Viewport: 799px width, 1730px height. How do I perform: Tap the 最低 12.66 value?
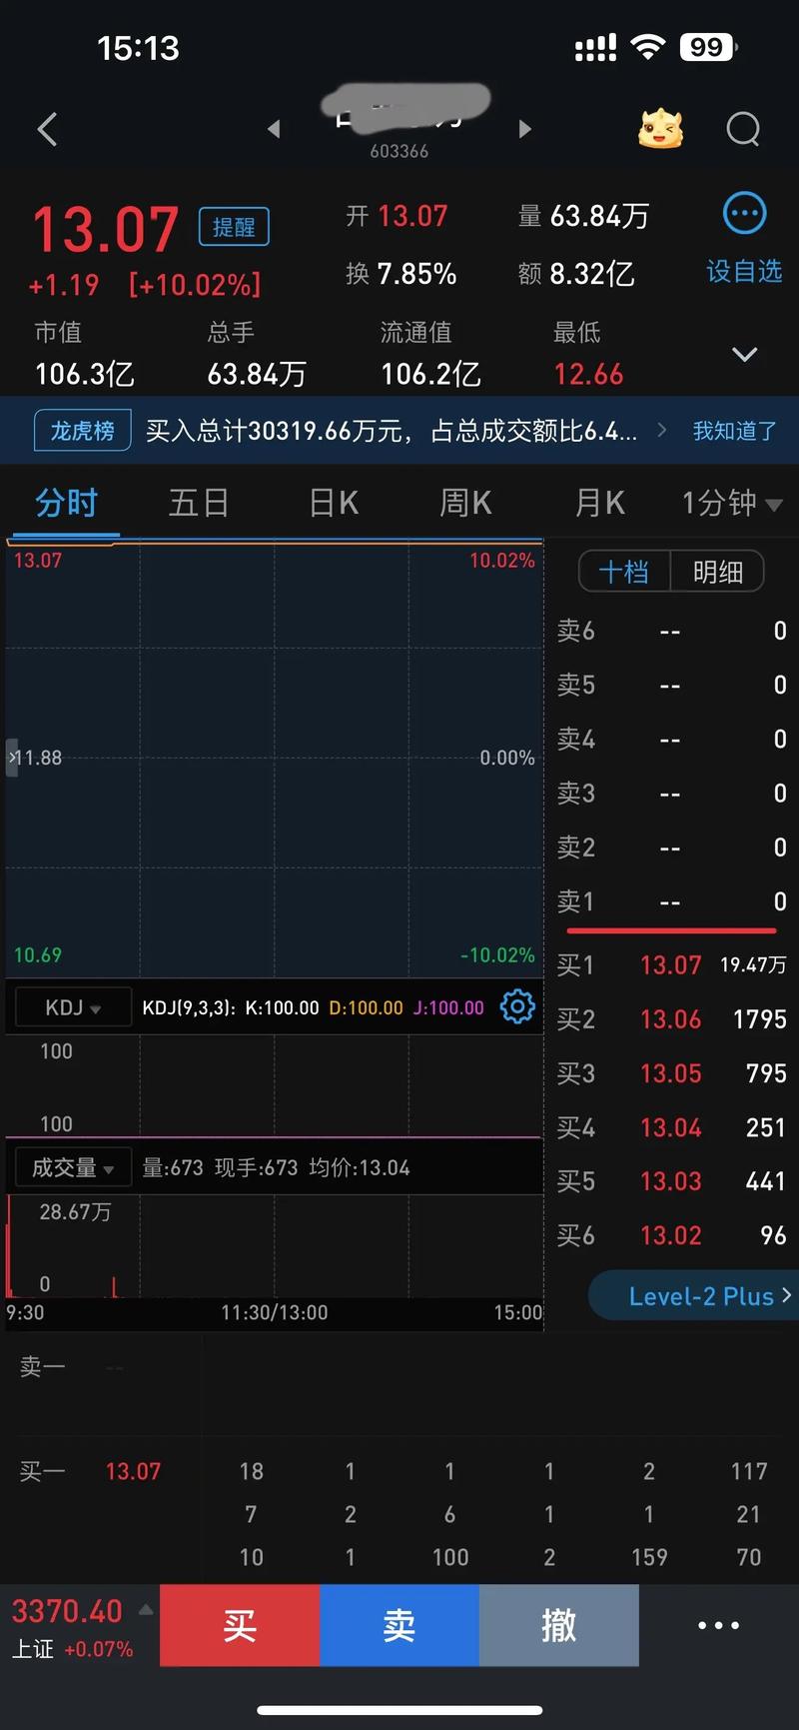tap(588, 374)
